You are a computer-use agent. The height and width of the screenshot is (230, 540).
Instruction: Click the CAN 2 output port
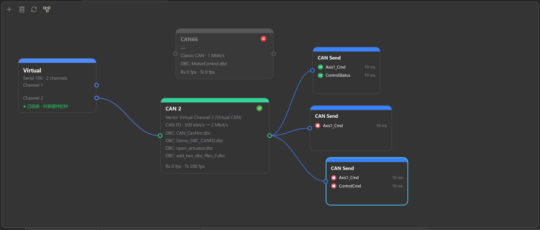pyautogui.click(x=270, y=136)
